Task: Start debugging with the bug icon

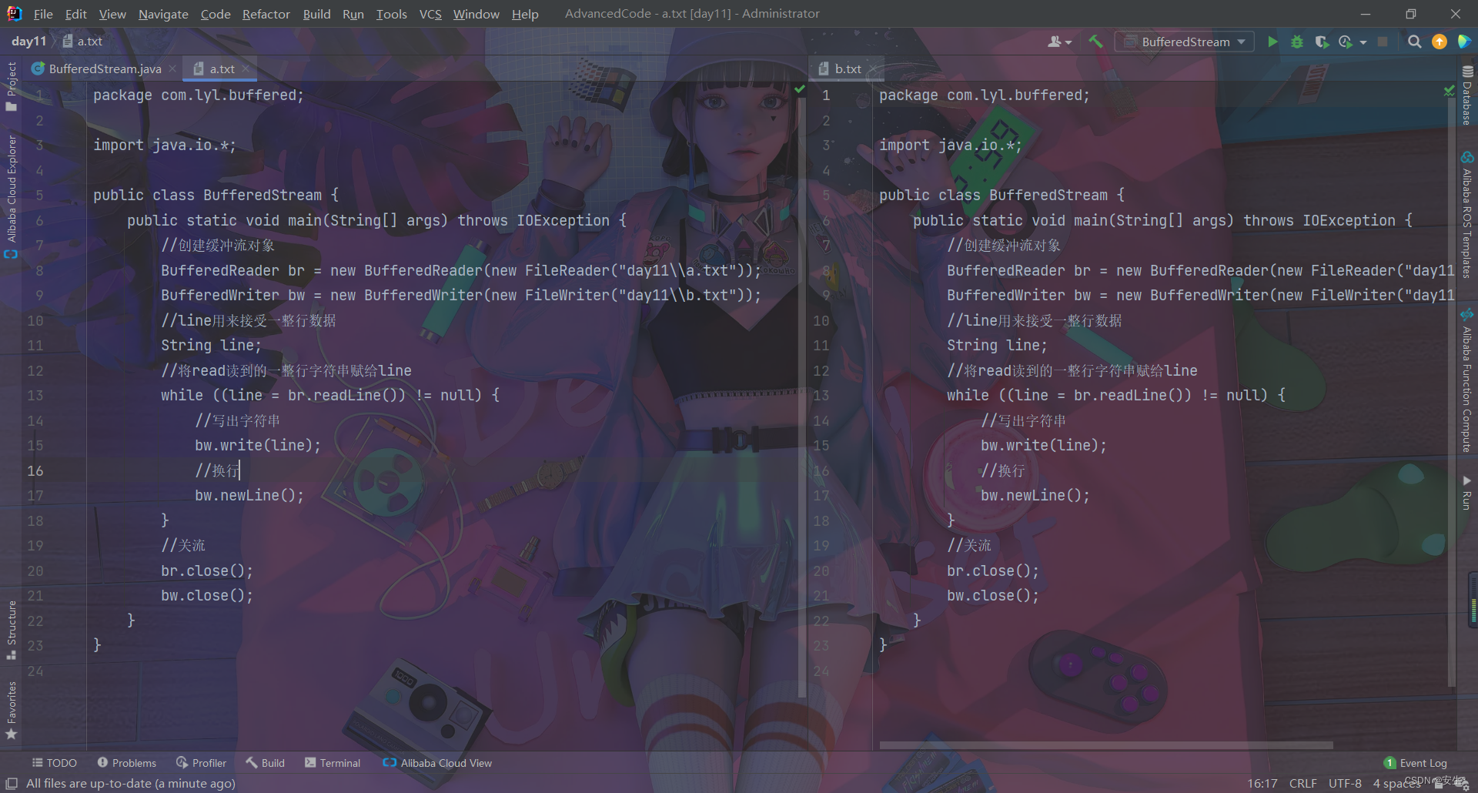Action: 1297,41
